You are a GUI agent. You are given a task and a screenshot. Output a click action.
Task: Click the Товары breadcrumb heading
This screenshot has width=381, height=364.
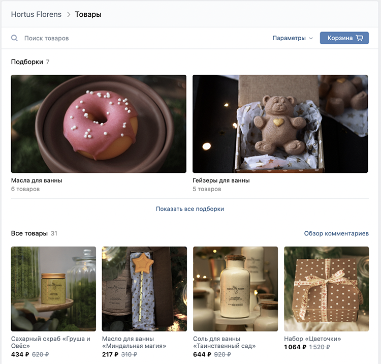pyautogui.click(x=88, y=14)
